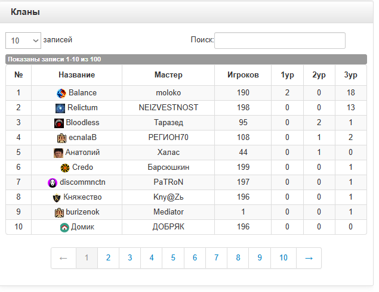Sort clans by Мастер column header
This screenshot has height=292, width=379.
point(168,75)
